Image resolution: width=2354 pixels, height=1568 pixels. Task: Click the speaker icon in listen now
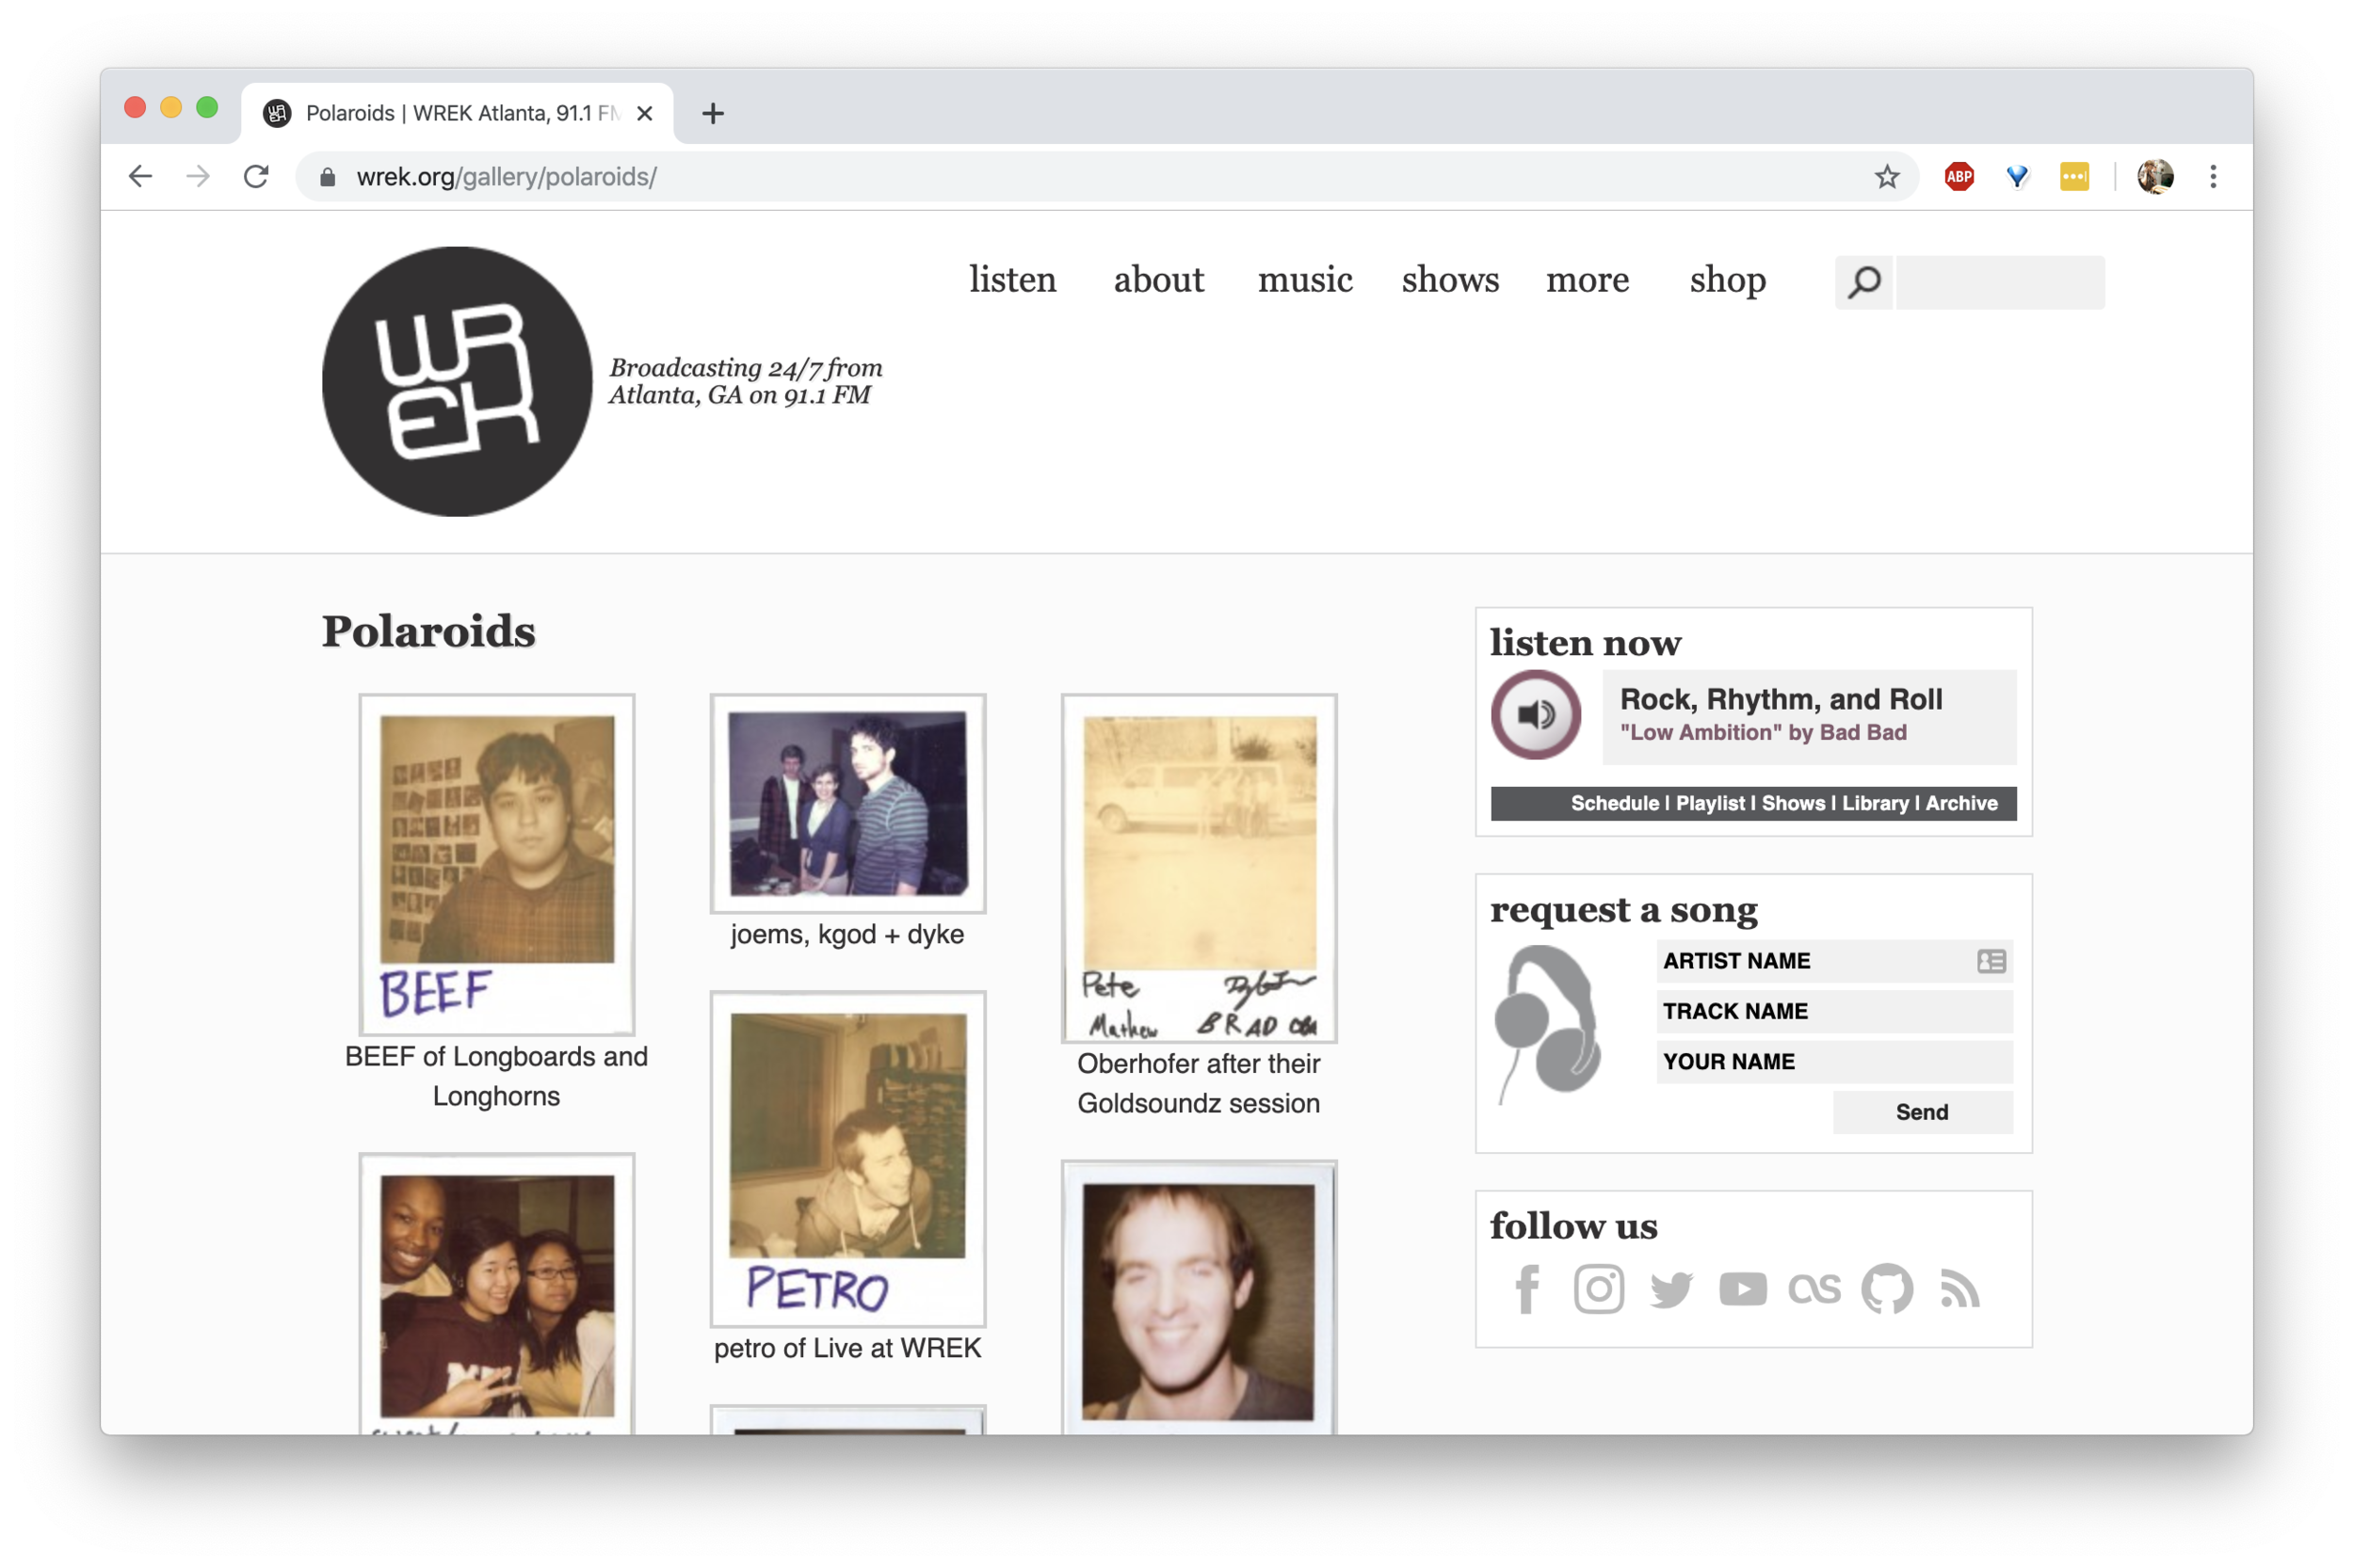(x=1536, y=714)
